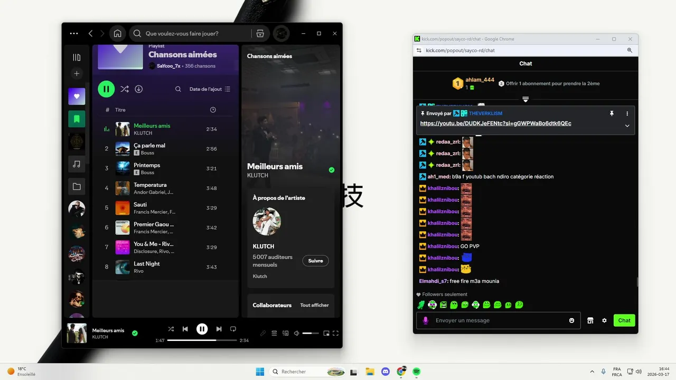Image resolution: width=676 pixels, height=380 pixels.
Task: Click the Envoyer un message field
Action: [499, 320]
